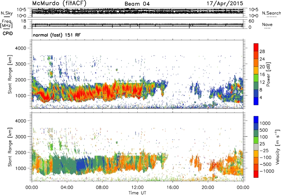This screenshot has height=195, width=281.
Task: Click the 'Velocity [m s⁻¹]' colorbar title
Action: [x=277, y=147]
